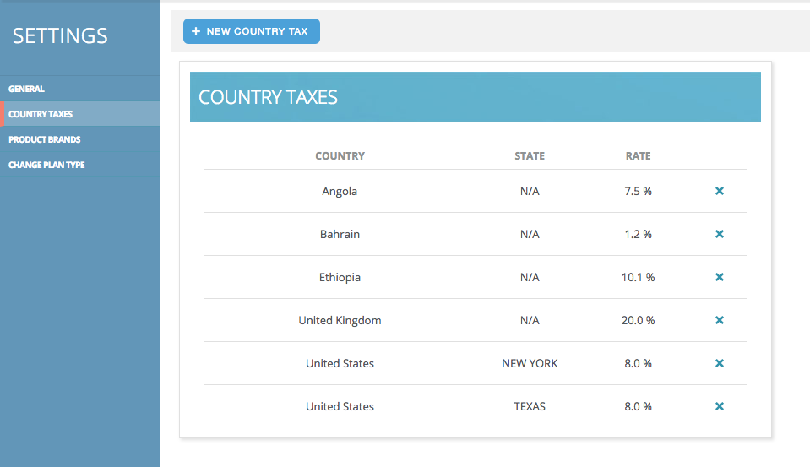Click the 8.0 % rate for Texas
This screenshot has height=467, width=810.
click(x=638, y=406)
